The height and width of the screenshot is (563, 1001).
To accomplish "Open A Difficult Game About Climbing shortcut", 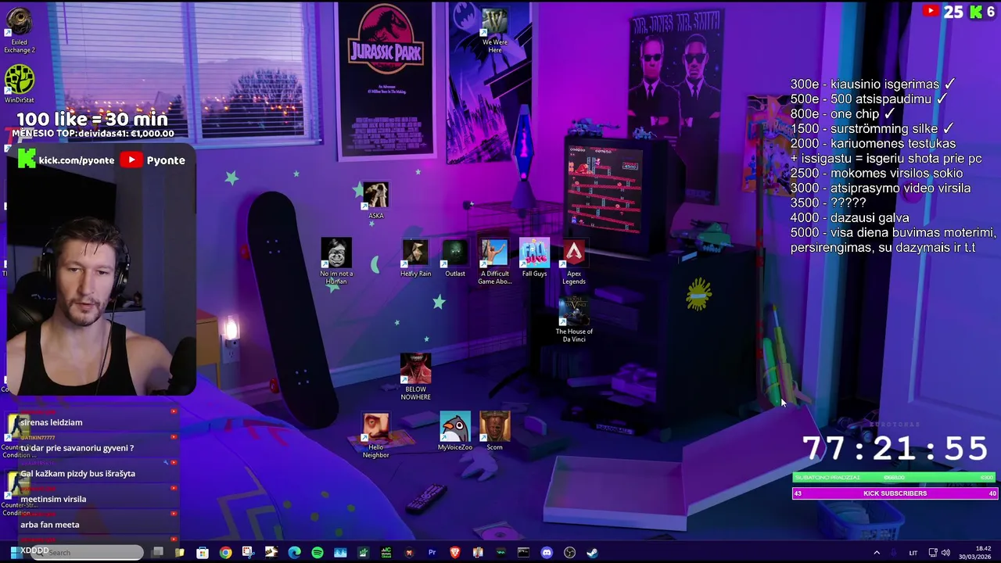I will point(494,262).
